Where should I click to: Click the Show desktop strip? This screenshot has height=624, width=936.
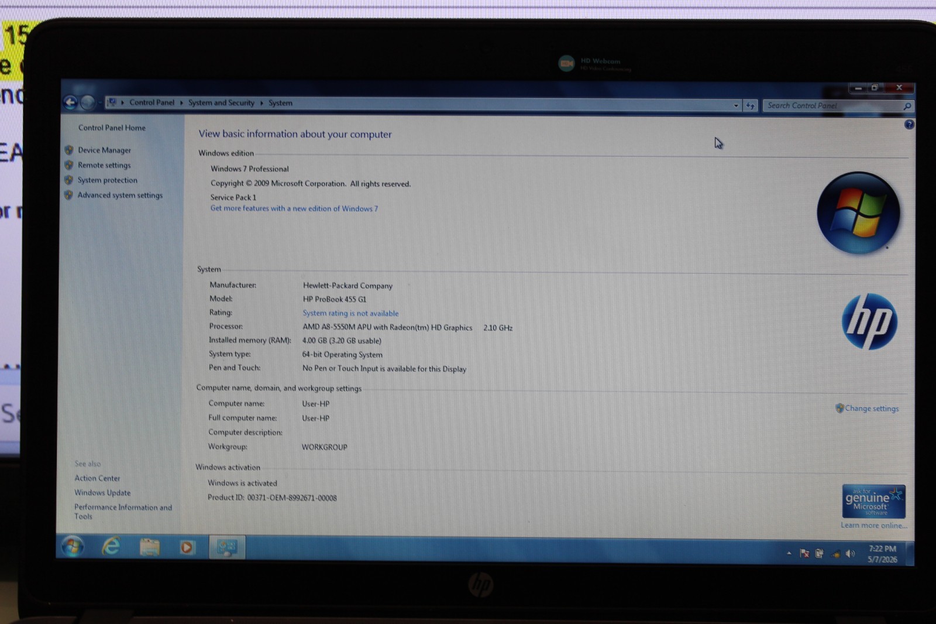[x=909, y=554]
